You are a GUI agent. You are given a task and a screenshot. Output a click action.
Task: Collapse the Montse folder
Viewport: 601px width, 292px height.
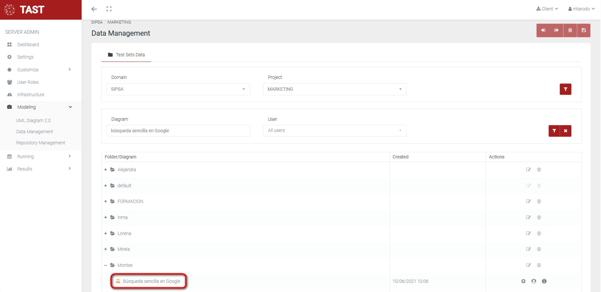pyautogui.click(x=106, y=265)
